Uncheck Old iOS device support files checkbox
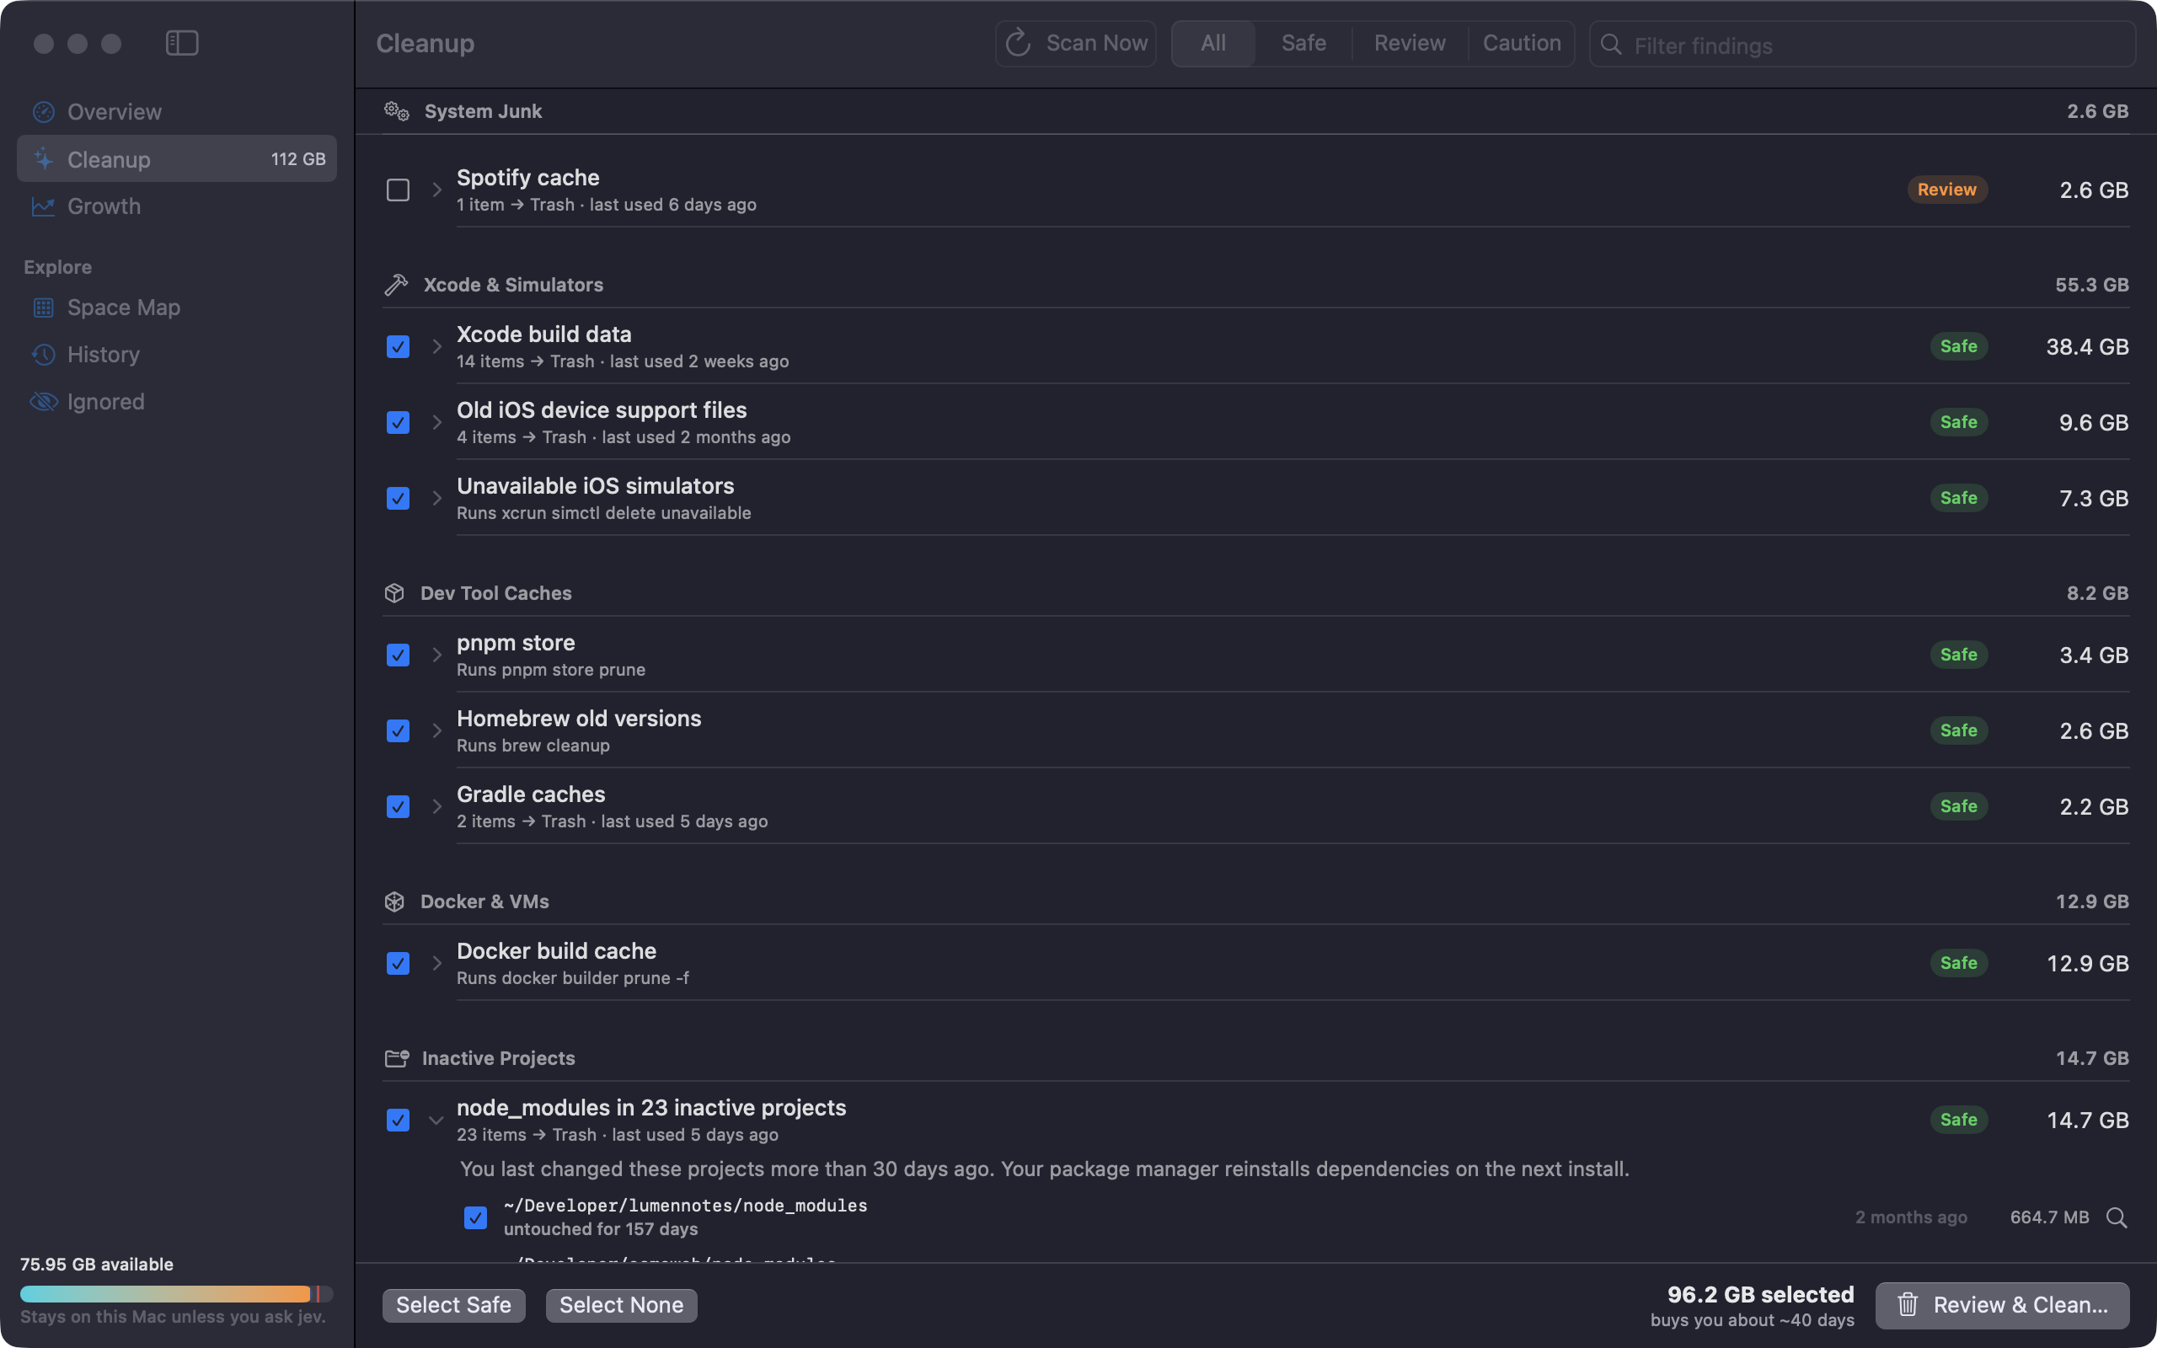 tap(399, 423)
